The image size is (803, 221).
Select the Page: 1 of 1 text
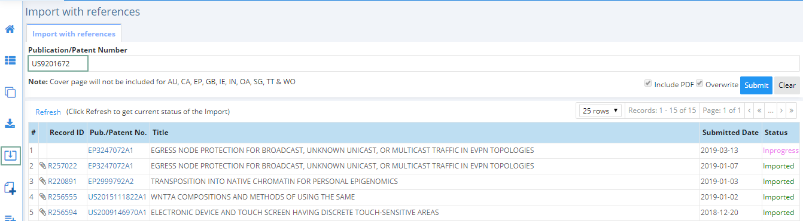(x=722, y=110)
